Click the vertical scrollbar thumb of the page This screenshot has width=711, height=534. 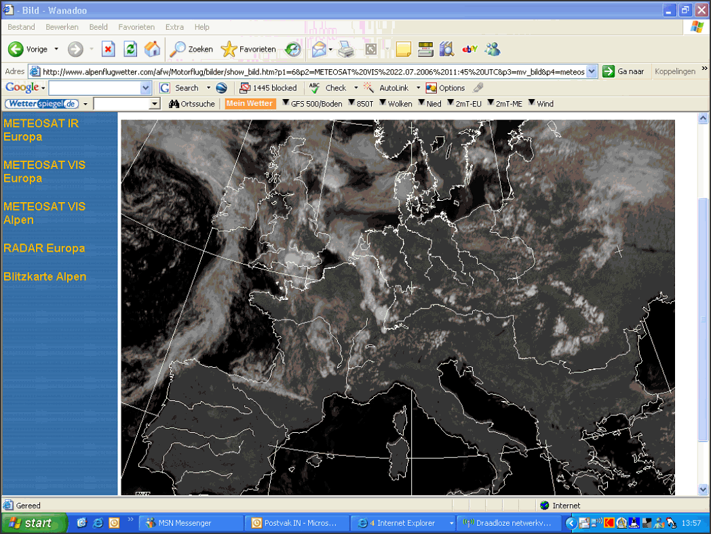[x=703, y=320]
